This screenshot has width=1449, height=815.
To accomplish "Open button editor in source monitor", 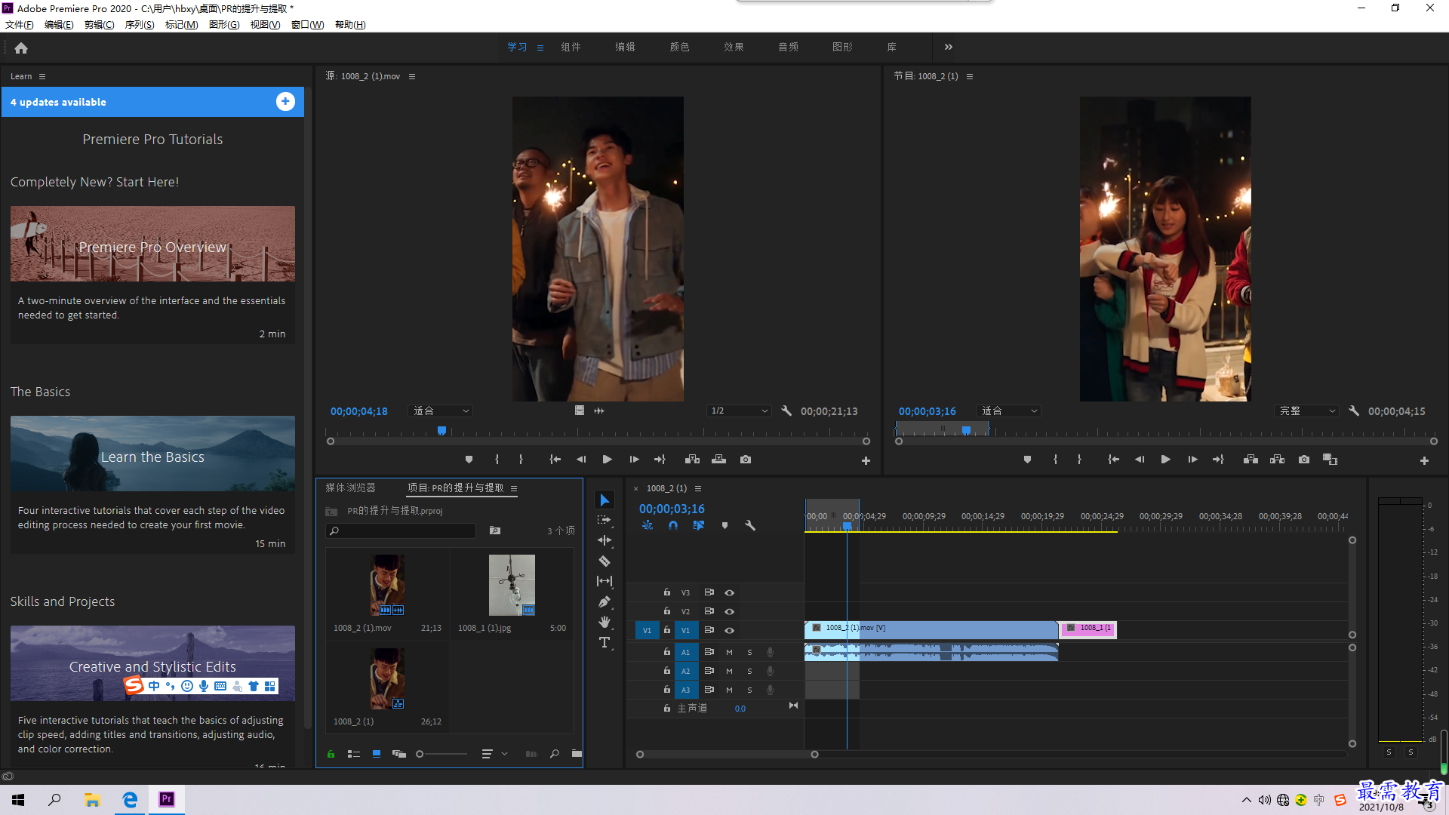I will (x=866, y=460).
